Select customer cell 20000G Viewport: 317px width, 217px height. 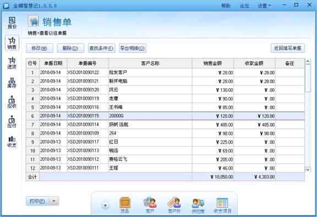[x=150, y=116]
